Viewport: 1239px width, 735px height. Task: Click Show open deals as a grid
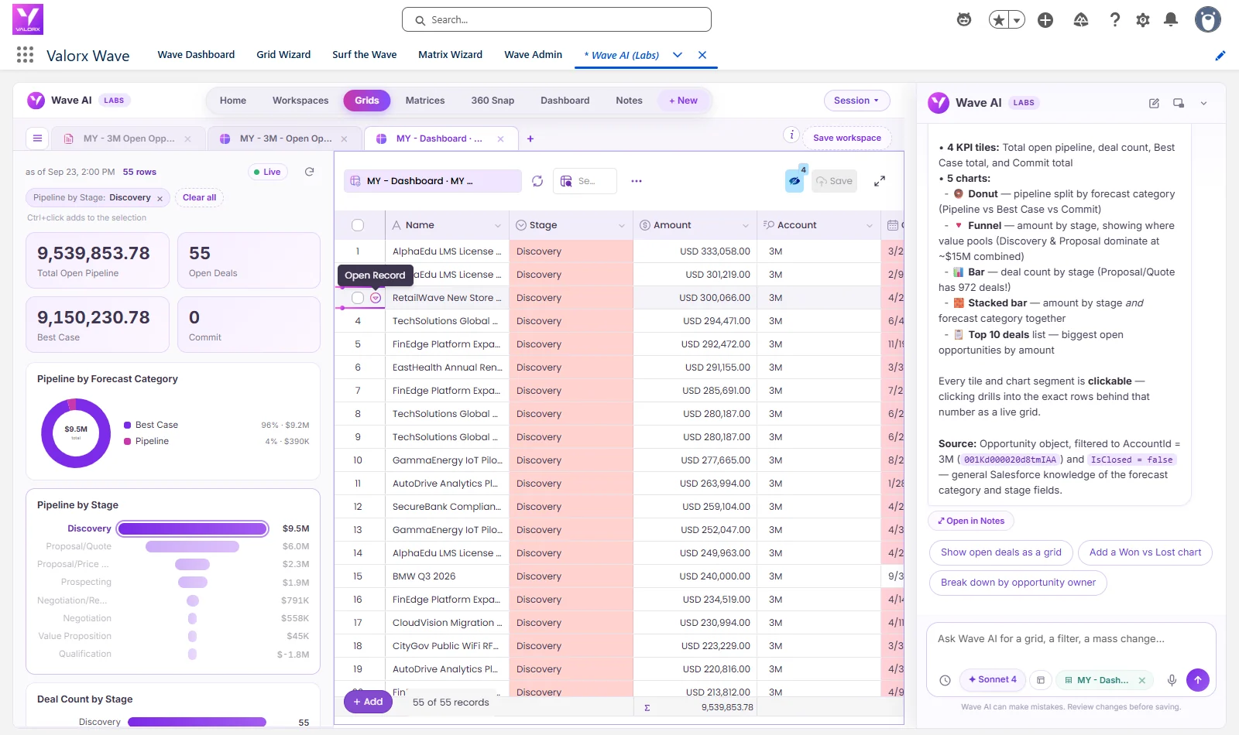(x=1000, y=552)
